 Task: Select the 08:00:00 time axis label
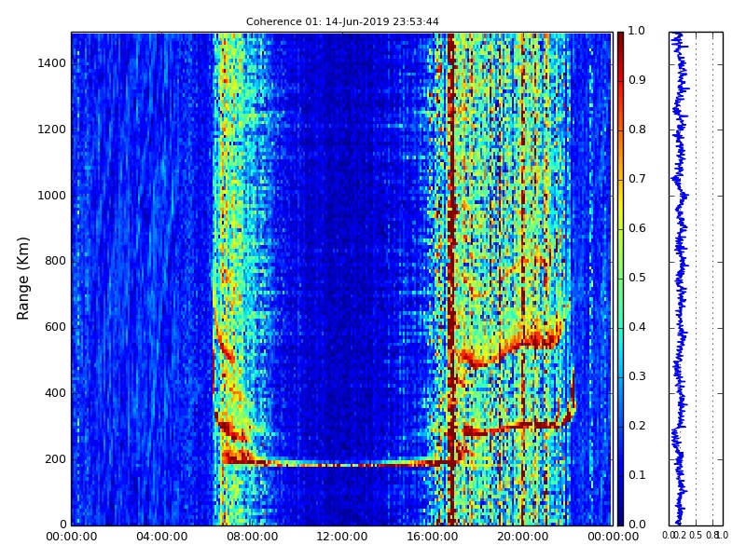tap(252, 537)
